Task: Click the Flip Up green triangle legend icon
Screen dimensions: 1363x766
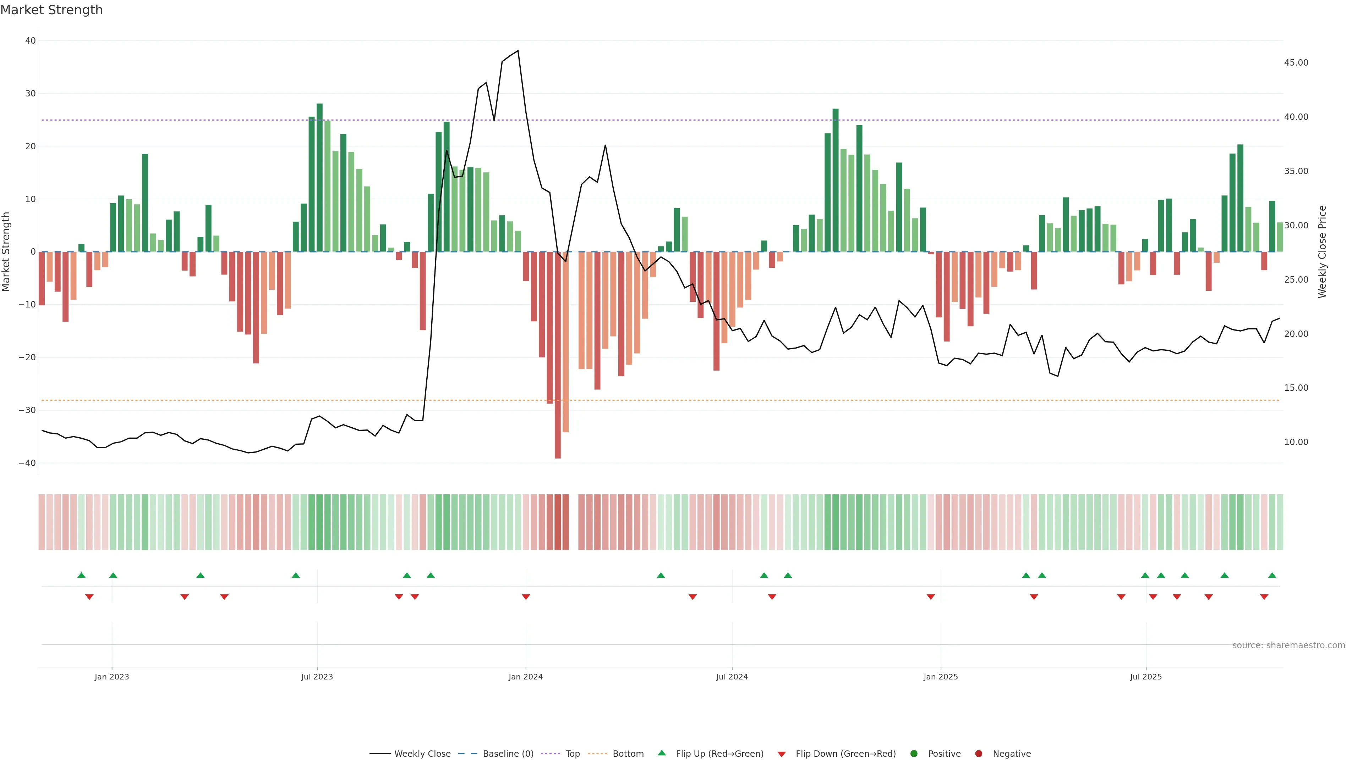Action: tap(661, 753)
